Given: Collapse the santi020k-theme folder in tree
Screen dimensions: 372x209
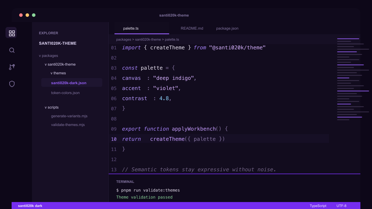Looking at the screenshot, I should point(60,64).
